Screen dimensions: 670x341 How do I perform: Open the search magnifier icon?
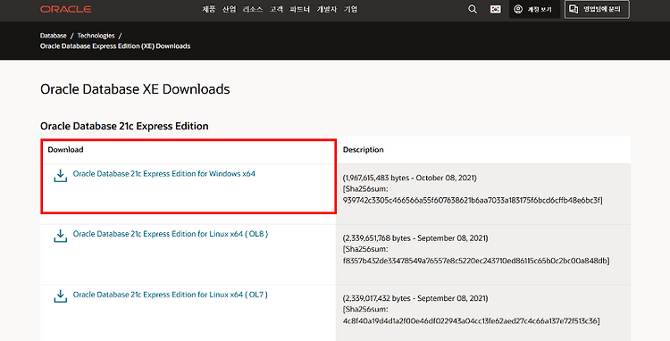pos(473,9)
